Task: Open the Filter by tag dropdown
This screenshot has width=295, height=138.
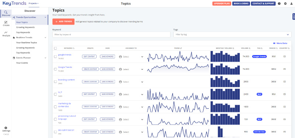Action: pos(232,34)
